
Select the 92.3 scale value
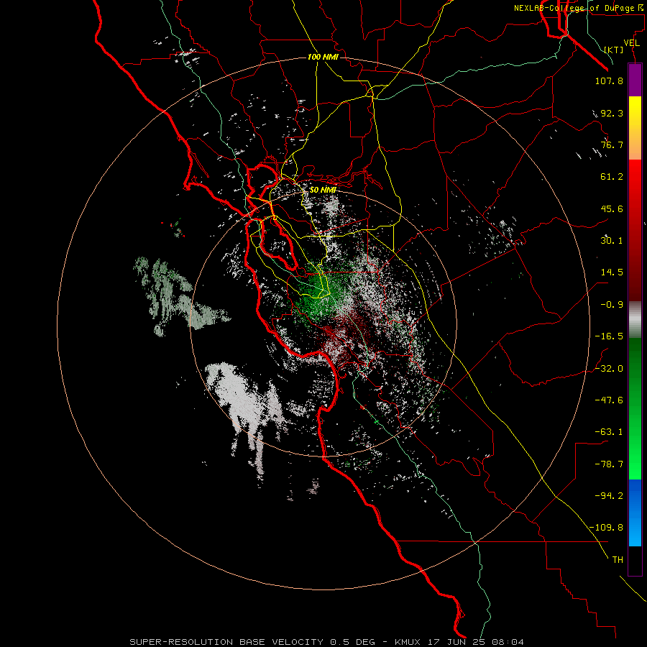coord(612,113)
